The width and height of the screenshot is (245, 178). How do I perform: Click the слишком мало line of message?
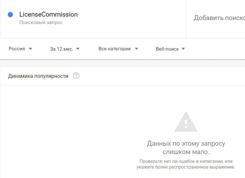coord(186,152)
